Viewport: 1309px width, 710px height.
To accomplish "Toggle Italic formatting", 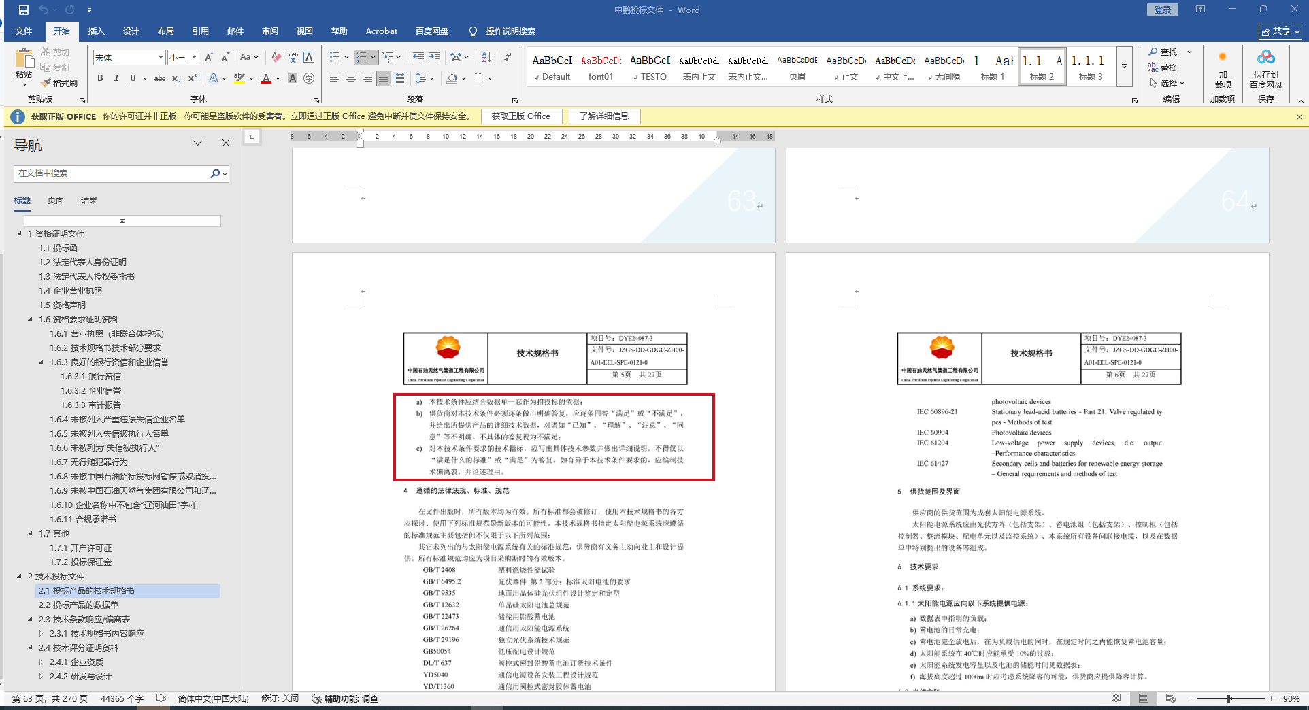I will pos(116,79).
